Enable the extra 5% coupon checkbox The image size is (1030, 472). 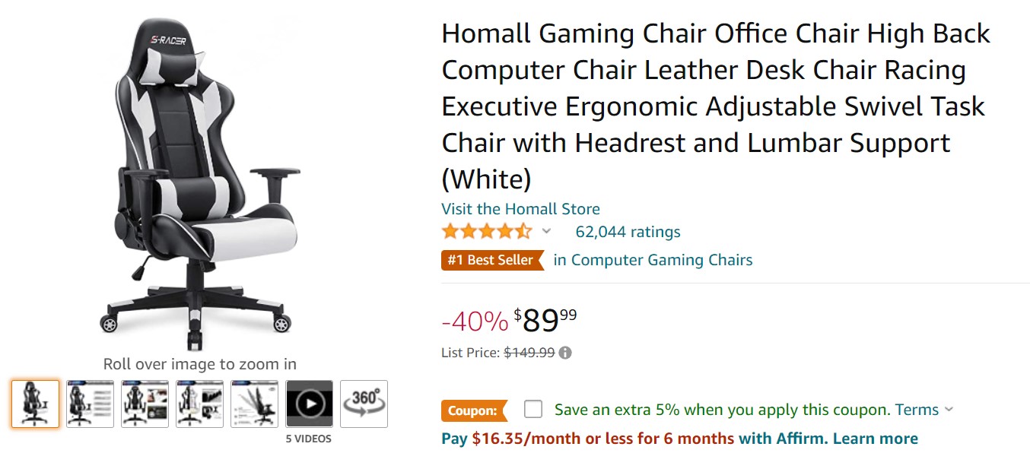point(533,410)
